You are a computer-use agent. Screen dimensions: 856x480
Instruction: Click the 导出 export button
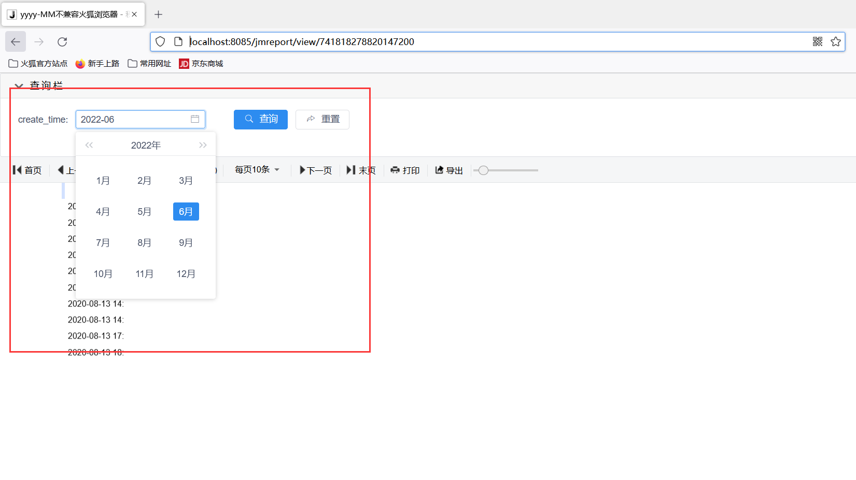pos(449,170)
